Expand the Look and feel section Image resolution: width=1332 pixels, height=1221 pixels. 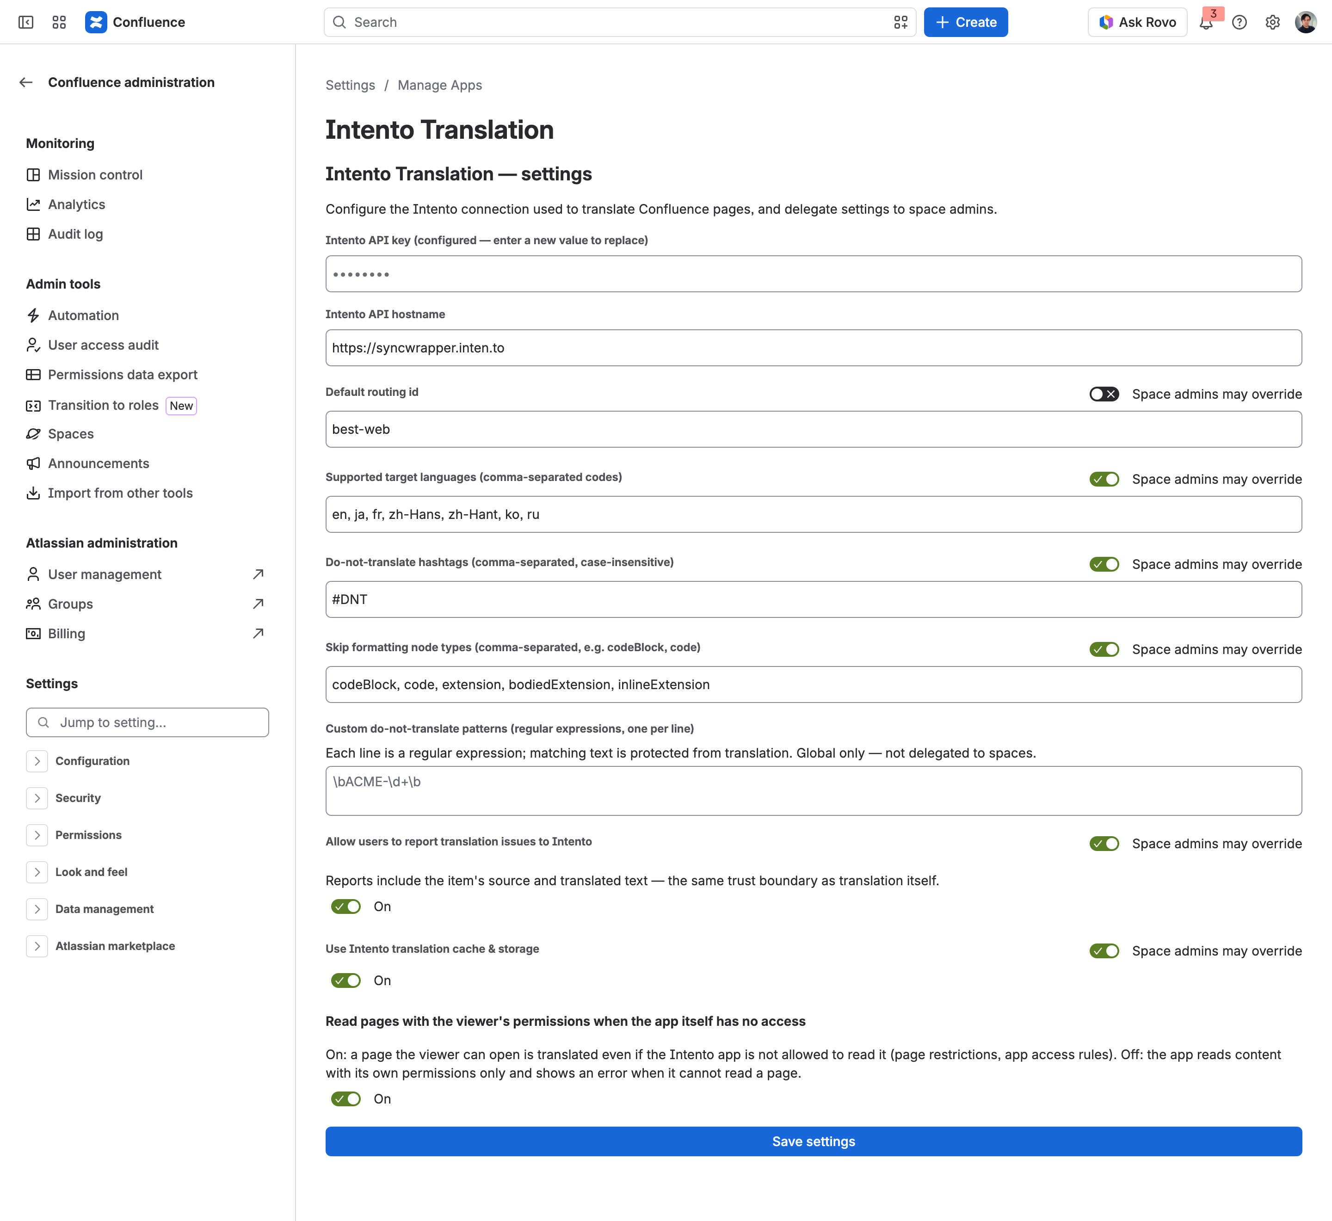pos(37,872)
